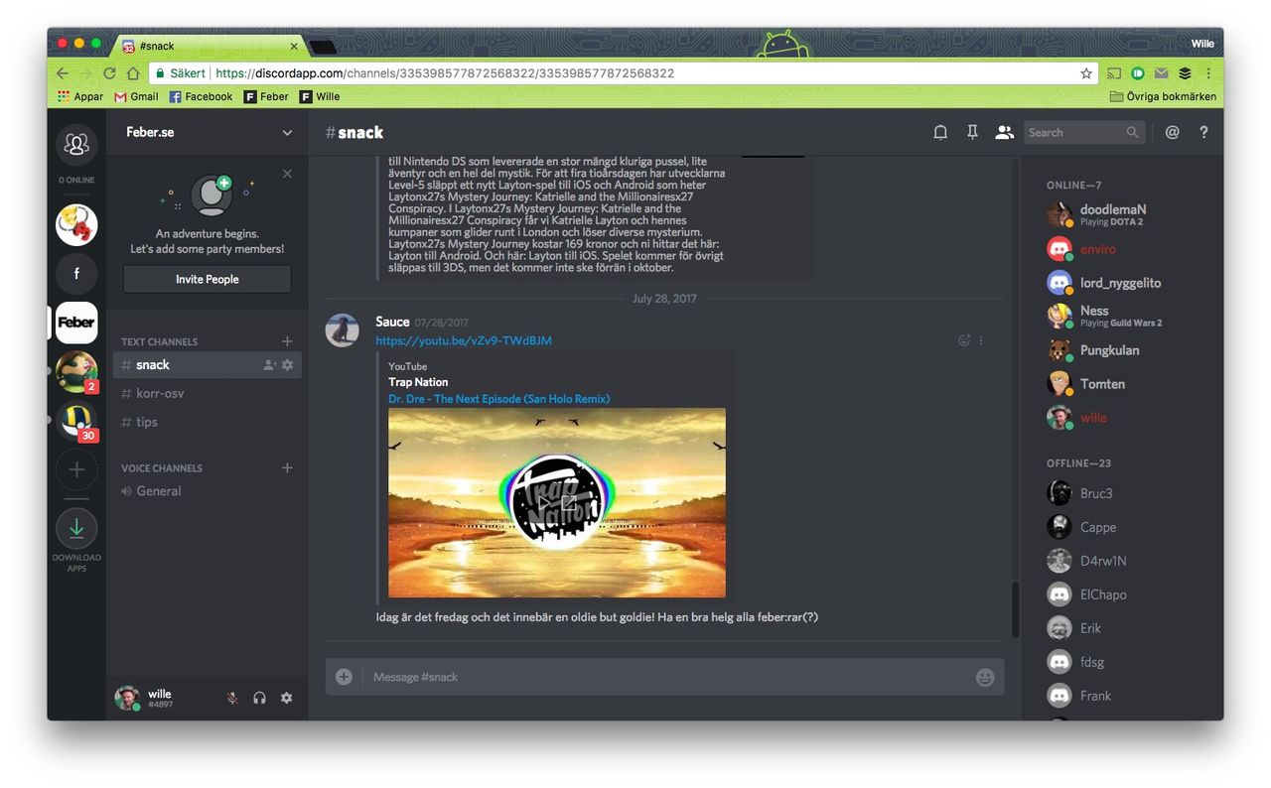Click the Download Apps icon
The width and height of the screenshot is (1271, 788).
click(76, 529)
